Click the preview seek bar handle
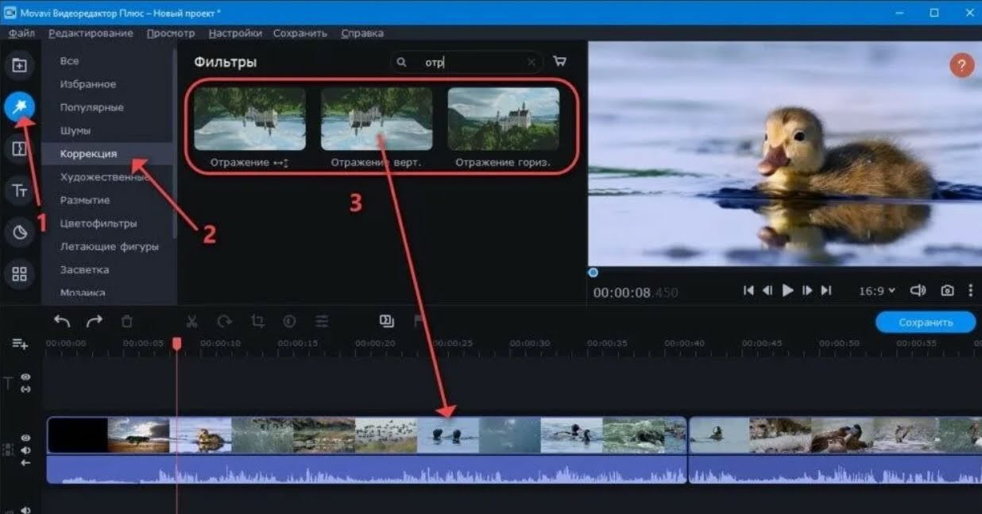Image resolution: width=982 pixels, height=514 pixels. pyautogui.click(x=593, y=272)
